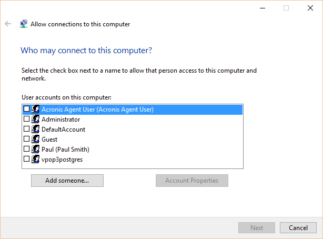The image size is (323, 239).
Task: Click the Paul Smith user icon
Action: tap(35, 149)
